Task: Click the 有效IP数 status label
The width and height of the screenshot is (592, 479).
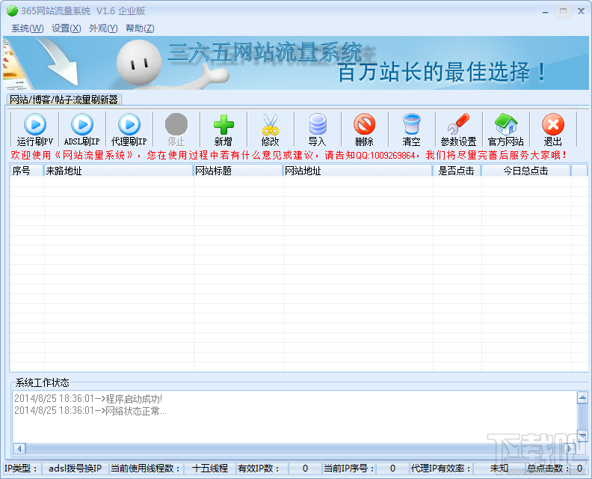Action: click(x=258, y=469)
